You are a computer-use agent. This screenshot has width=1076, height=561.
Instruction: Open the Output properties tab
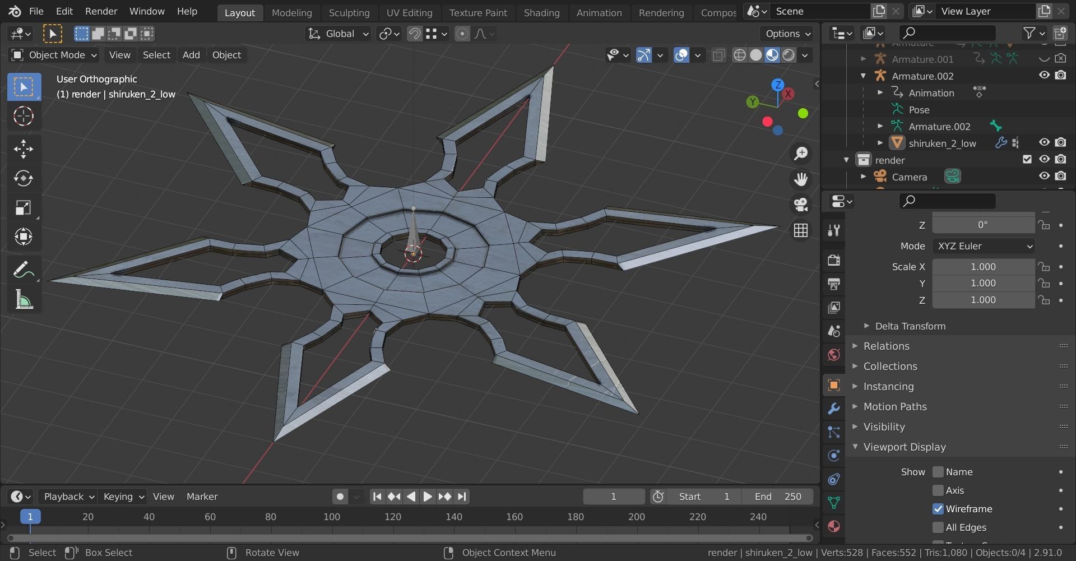click(834, 284)
